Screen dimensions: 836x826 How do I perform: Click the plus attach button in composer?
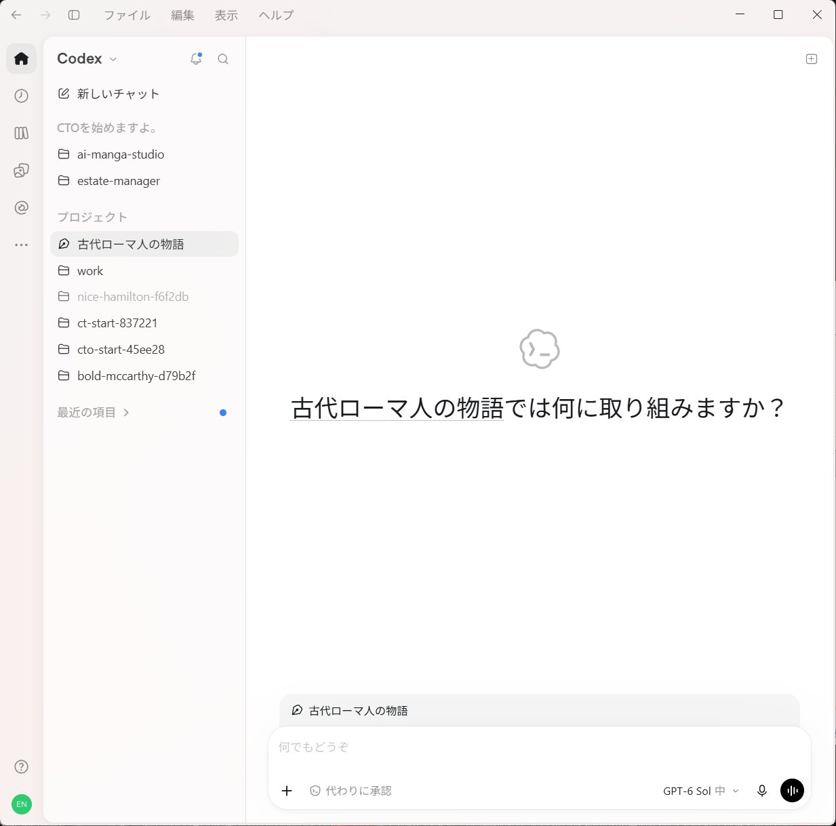287,791
